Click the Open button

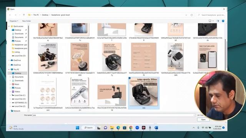[x=203, y=120]
